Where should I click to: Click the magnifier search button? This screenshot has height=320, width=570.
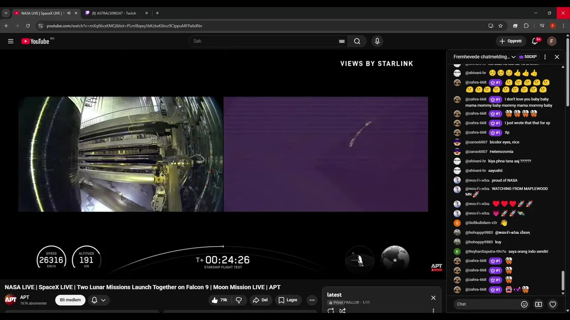357,41
